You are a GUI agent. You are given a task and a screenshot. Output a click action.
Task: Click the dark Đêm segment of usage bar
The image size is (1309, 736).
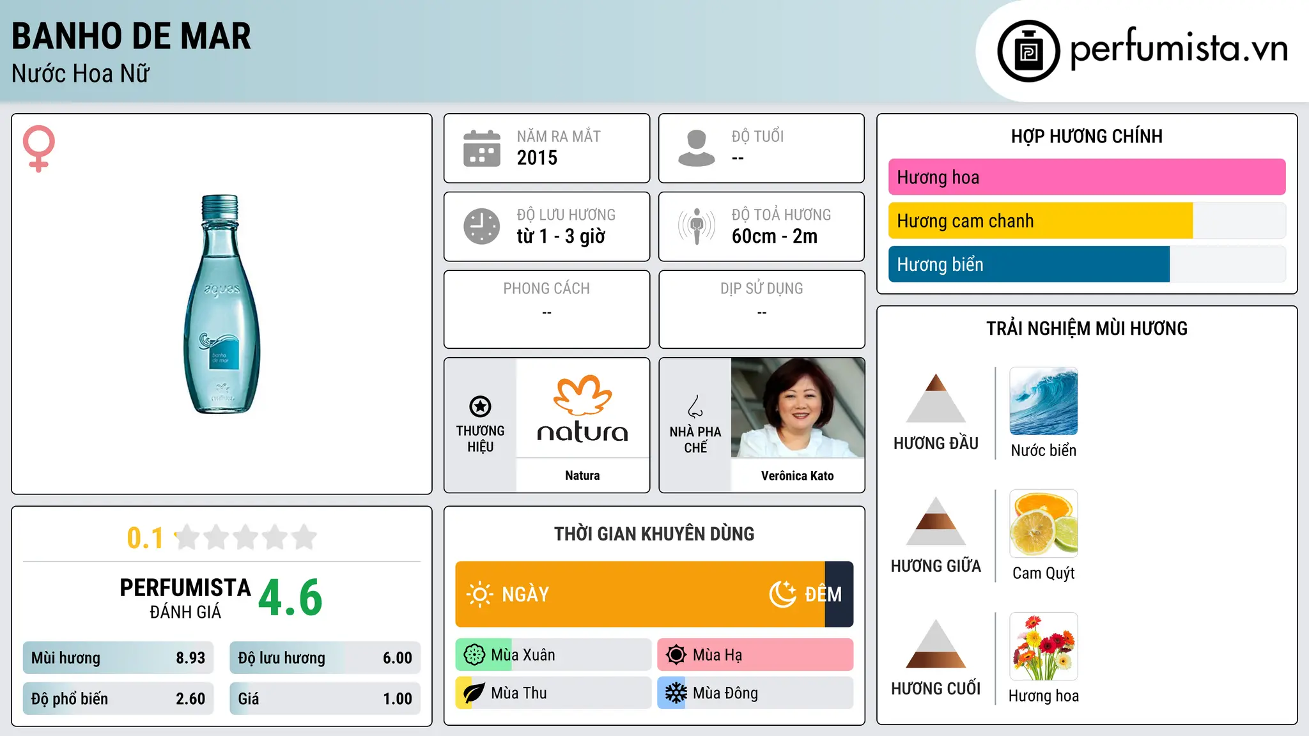point(839,594)
